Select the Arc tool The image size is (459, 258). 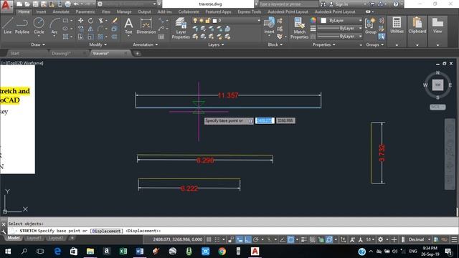(55, 26)
